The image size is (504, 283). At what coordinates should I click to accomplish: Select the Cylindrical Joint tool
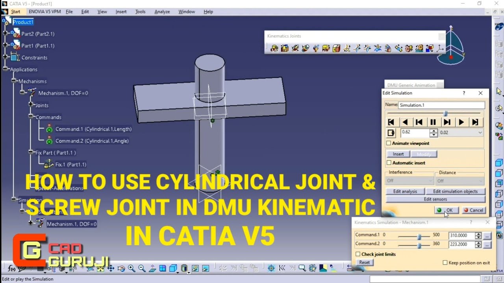295,48
